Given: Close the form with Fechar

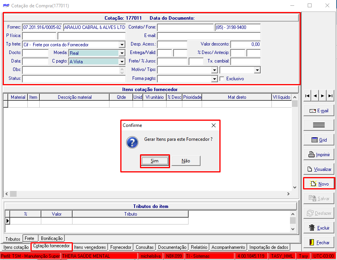Looking at the screenshot, I should 319,242.
